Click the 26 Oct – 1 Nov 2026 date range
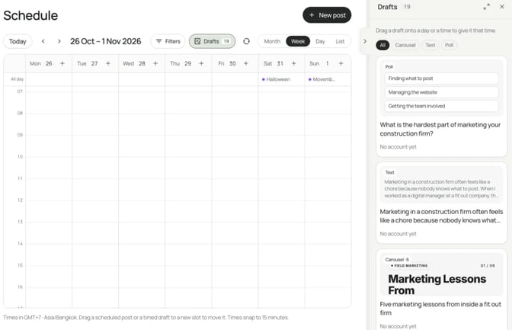The width and height of the screenshot is (512, 330). click(105, 41)
